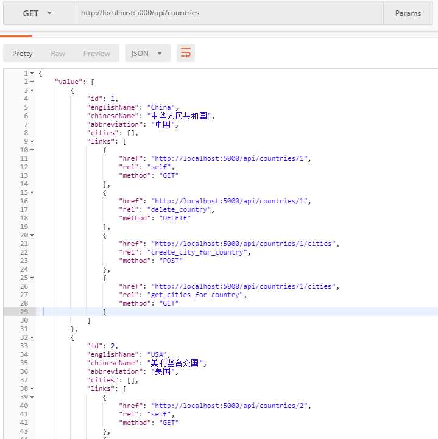
Task: Click the "POST" method value
Action: pyautogui.click(x=171, y=261)
